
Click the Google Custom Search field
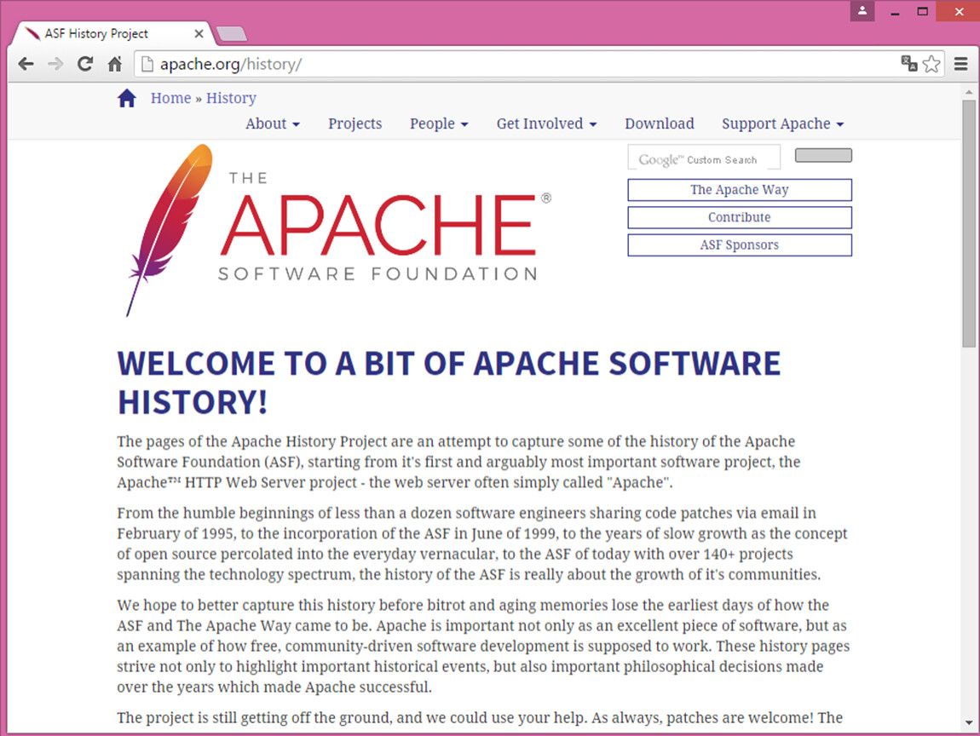[x=704, y=158]
